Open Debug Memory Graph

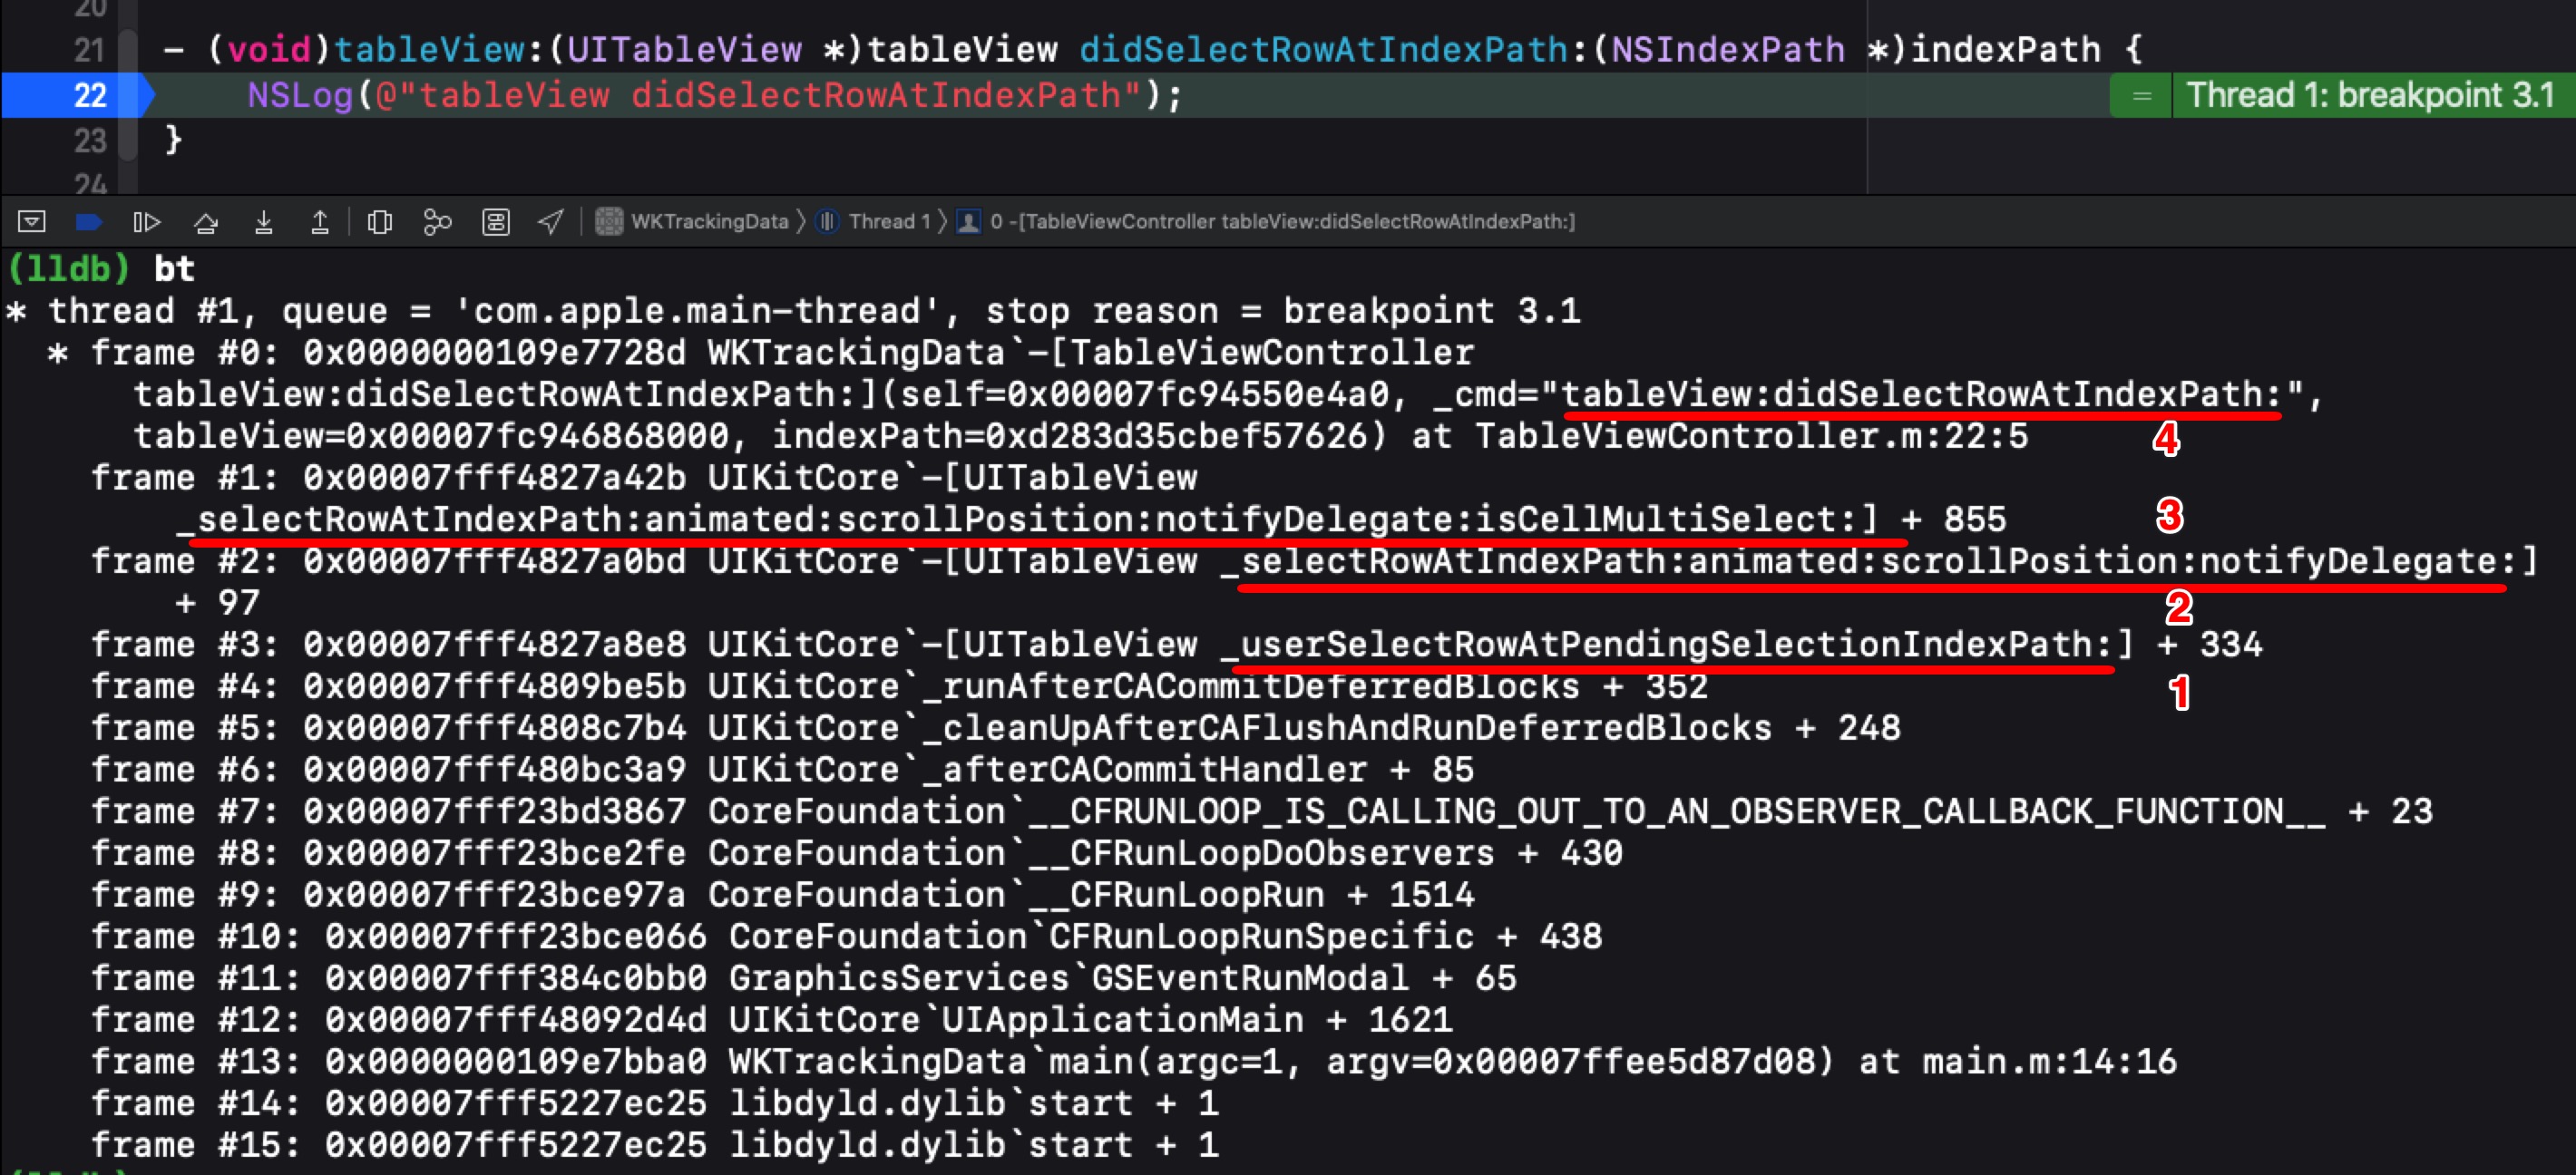437,222
